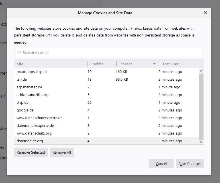This screenshot has width=220, height=183.
Task: Click the scroll-up arrow of the list
Action: 201,71
